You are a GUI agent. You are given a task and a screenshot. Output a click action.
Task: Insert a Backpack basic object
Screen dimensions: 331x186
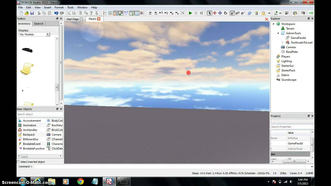pos(29,135)
